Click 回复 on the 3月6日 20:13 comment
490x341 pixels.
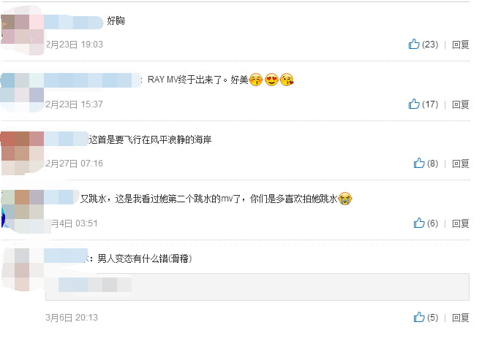pyautogui.click(x=460, y=318)
